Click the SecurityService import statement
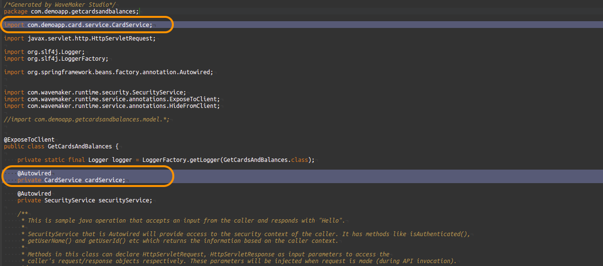The width and height of the screenshot is (603, 266). (95, 93)
